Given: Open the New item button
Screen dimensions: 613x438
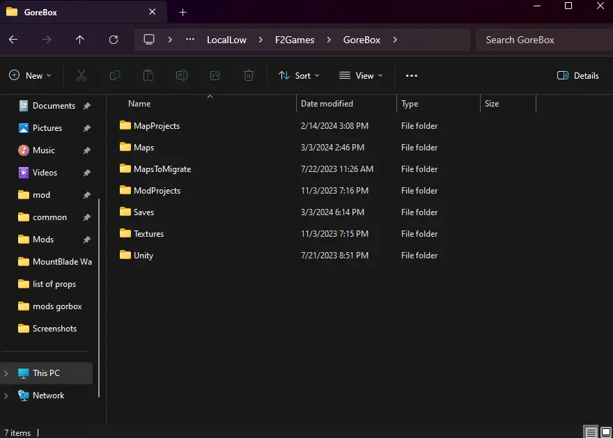Looking at the screenshot, I should (31, 75).
